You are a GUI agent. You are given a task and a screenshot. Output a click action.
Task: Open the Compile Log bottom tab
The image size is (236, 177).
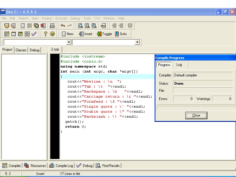pos(61,166)
